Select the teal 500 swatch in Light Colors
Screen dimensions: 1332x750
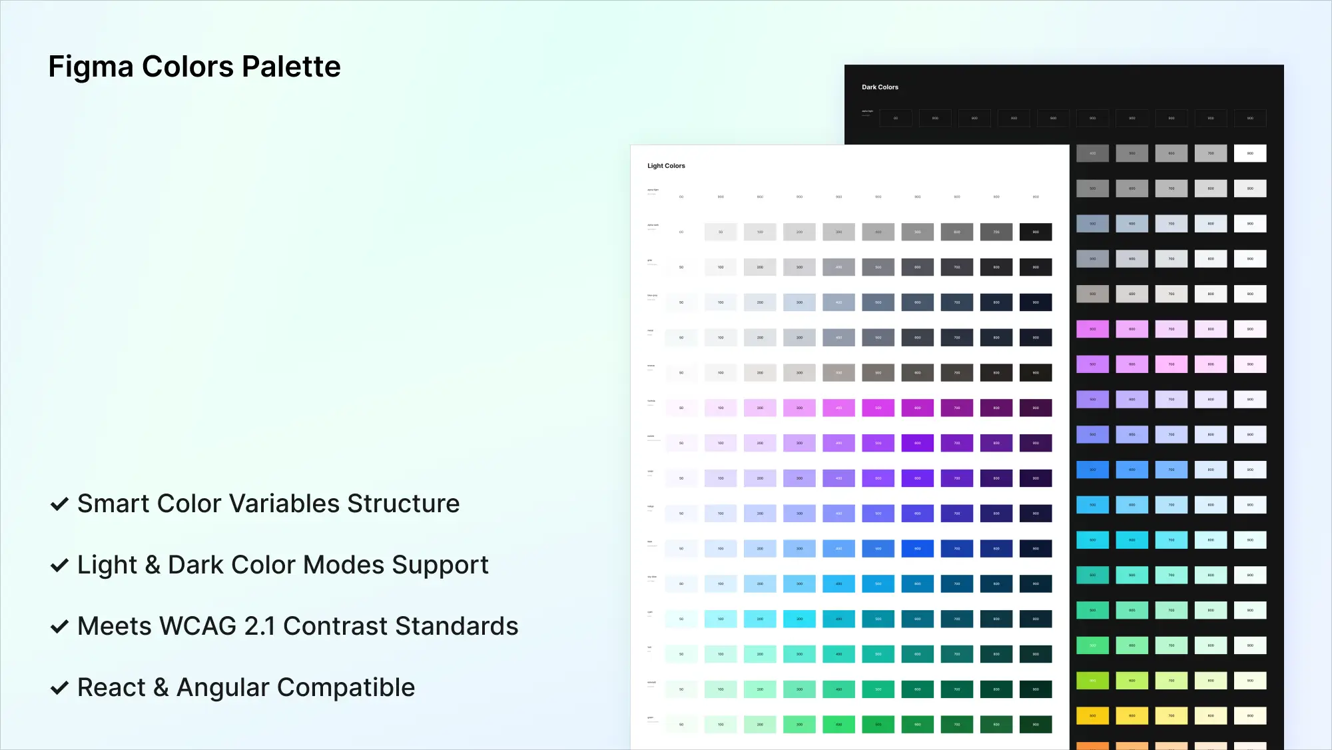coord(878,654)
